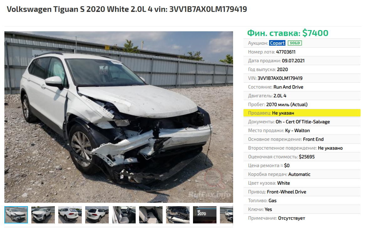The width and height of the screenshot is (365, 230).
Task: Select the partially visible last thumbnail
Action: pyautogui.click(x=227, y=215)
